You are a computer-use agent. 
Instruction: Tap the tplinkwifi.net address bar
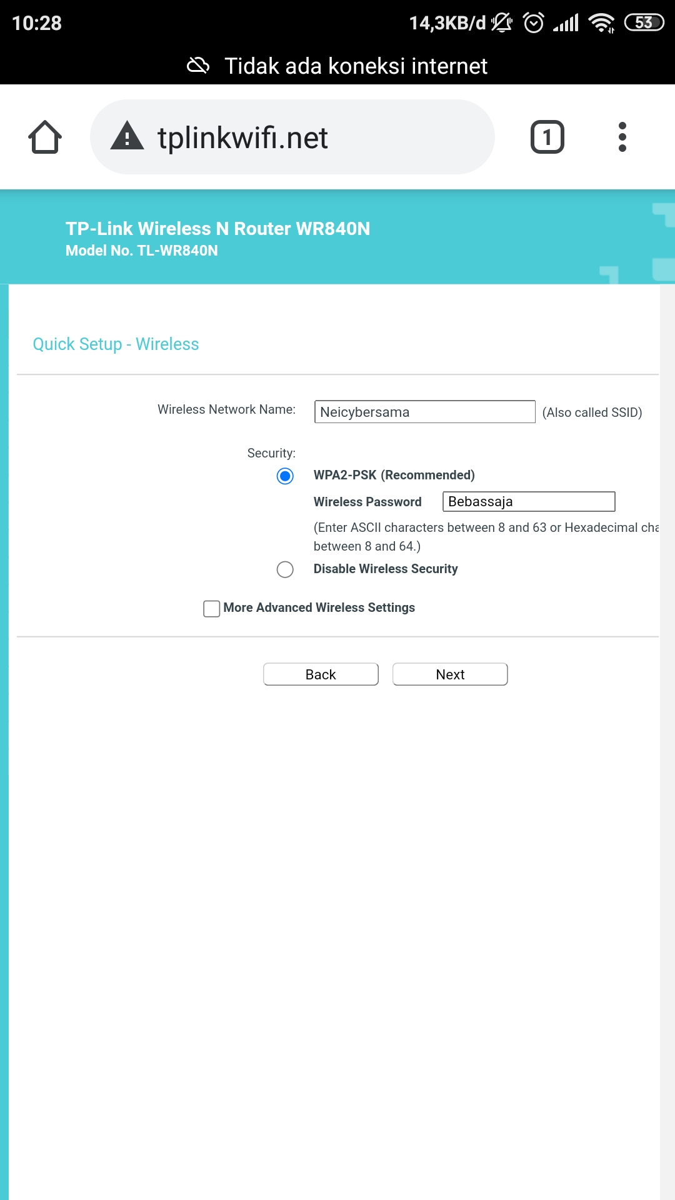click(x=292, y=137)
